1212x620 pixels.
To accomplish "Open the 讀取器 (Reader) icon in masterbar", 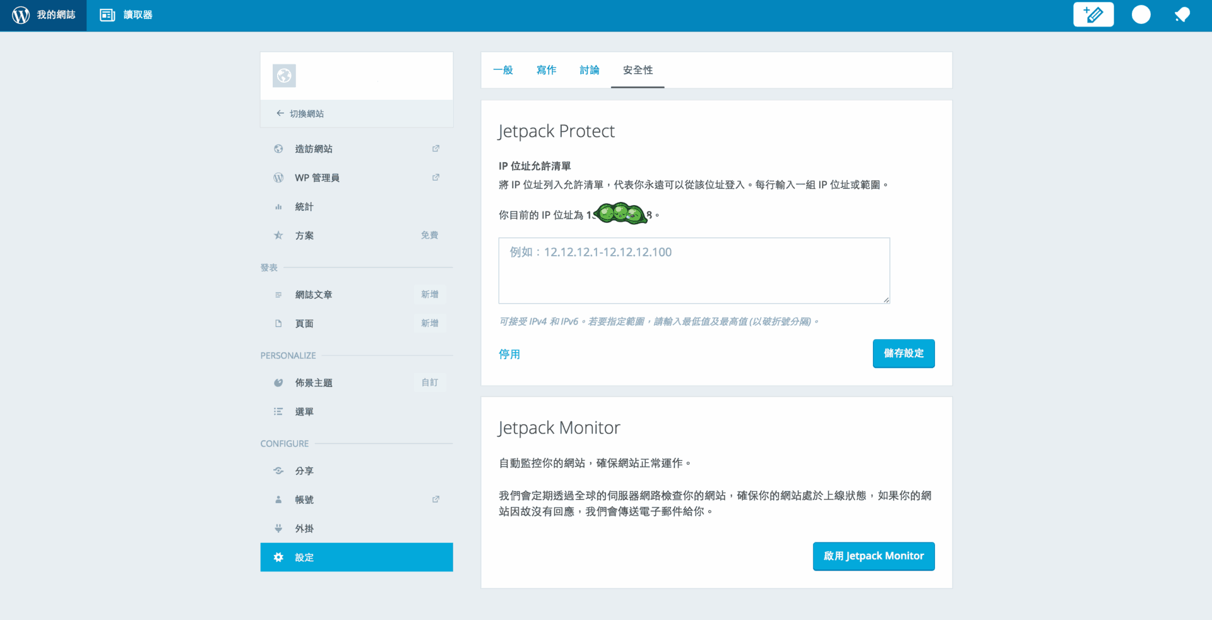I will pyautogui.click(x=107, y=15).
